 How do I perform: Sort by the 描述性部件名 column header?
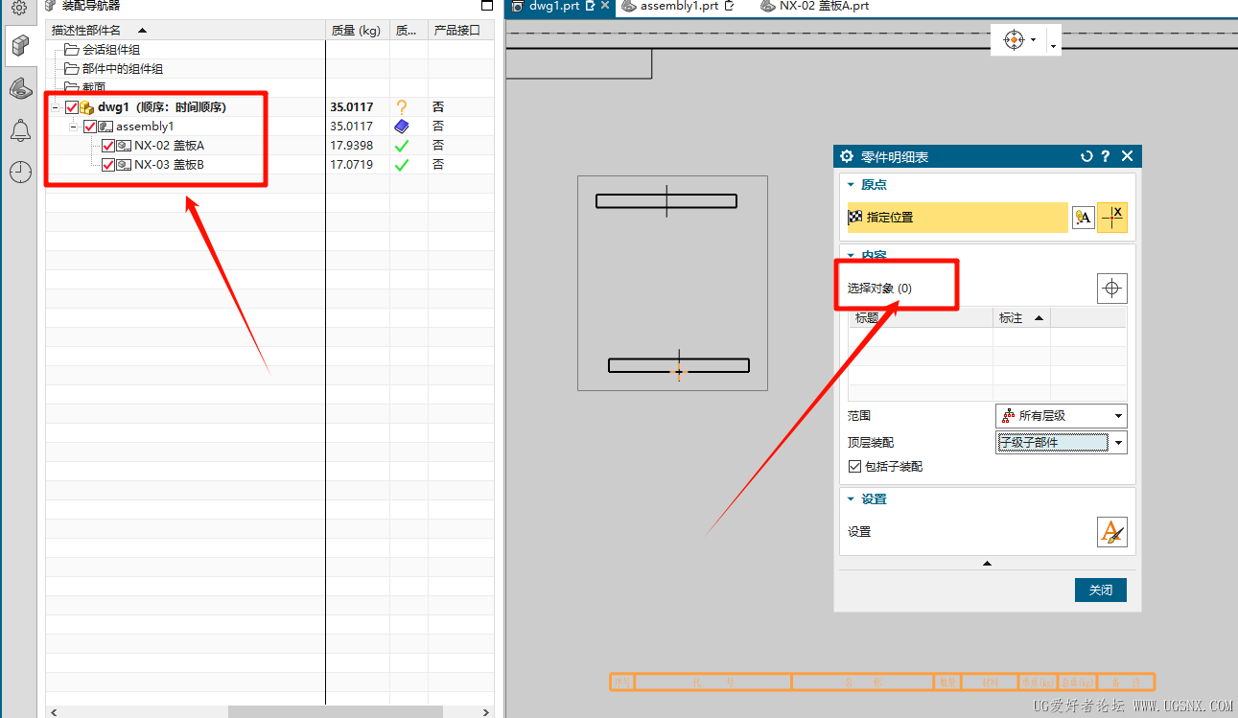[185, 31]
